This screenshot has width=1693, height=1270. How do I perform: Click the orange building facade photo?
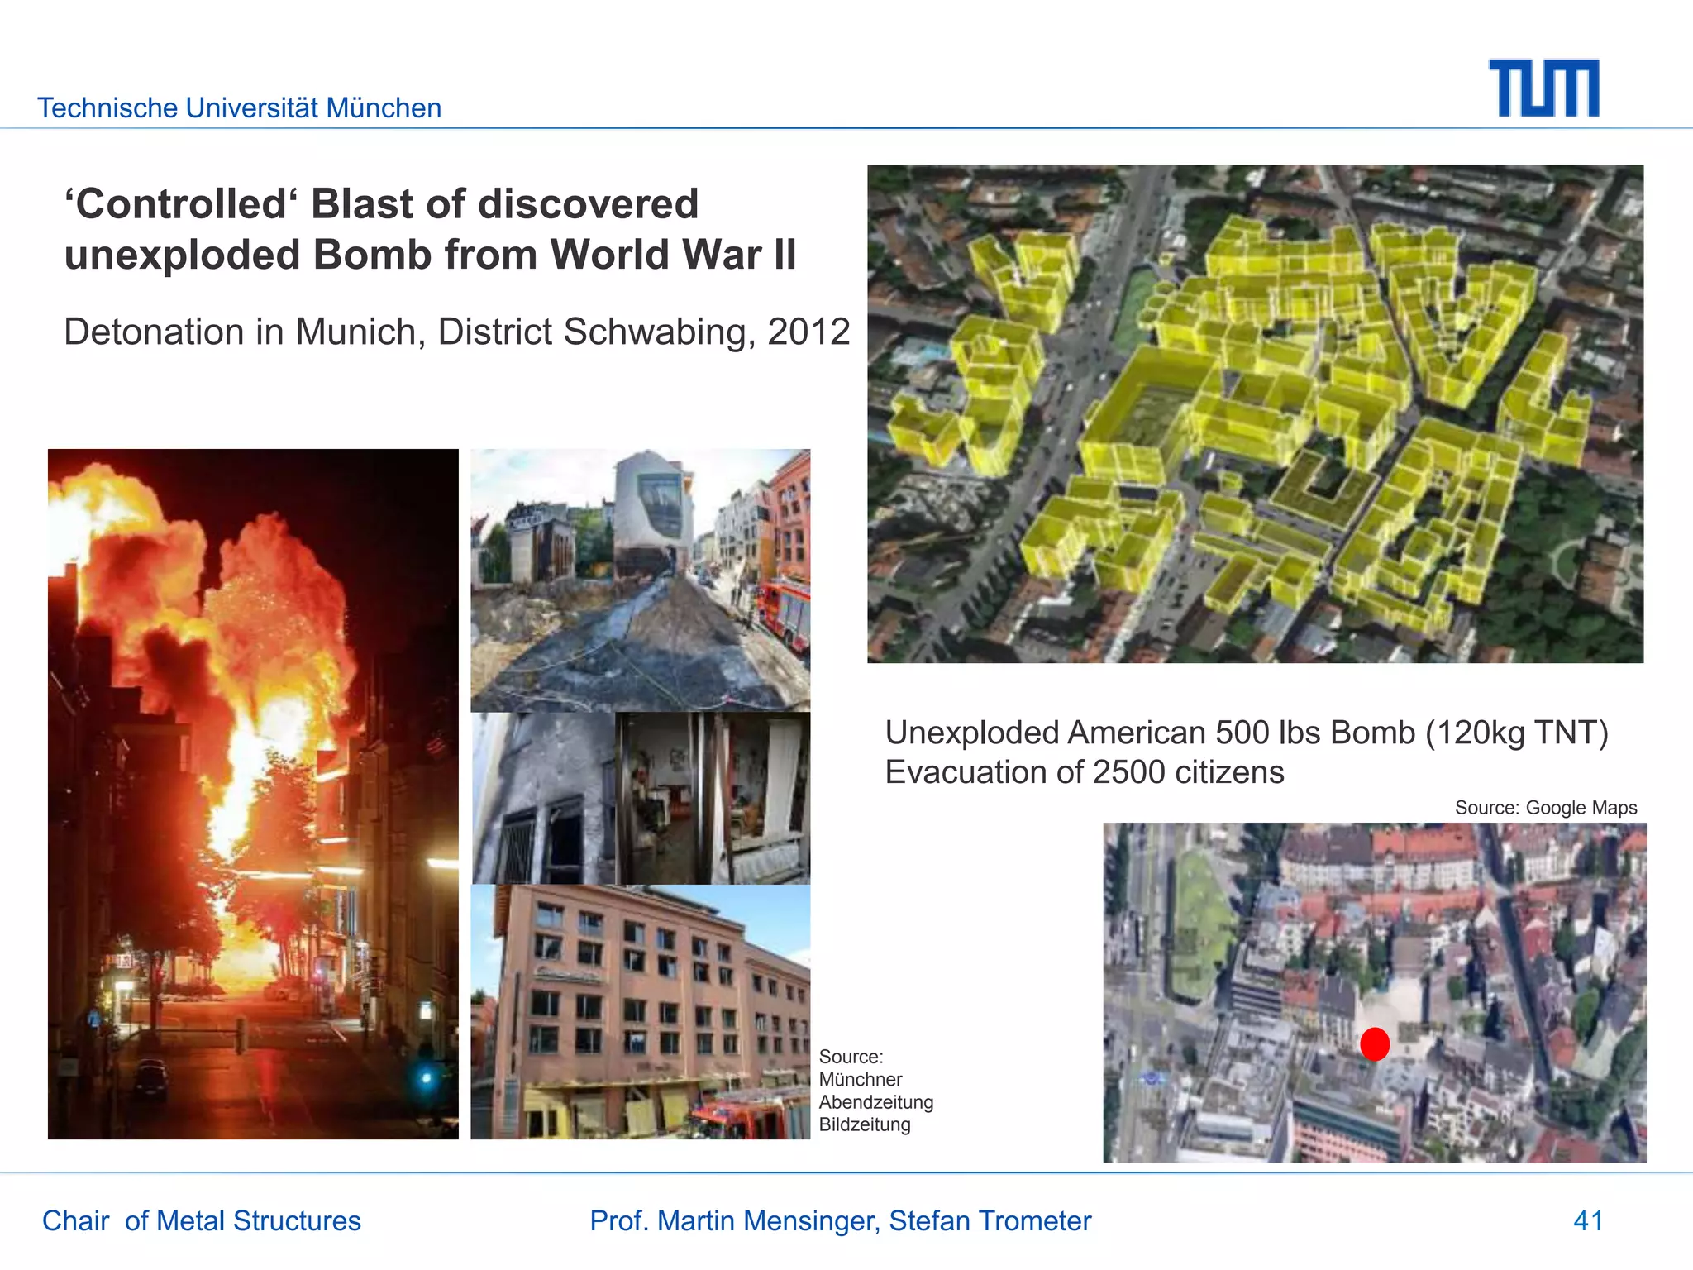point(640,1012)
